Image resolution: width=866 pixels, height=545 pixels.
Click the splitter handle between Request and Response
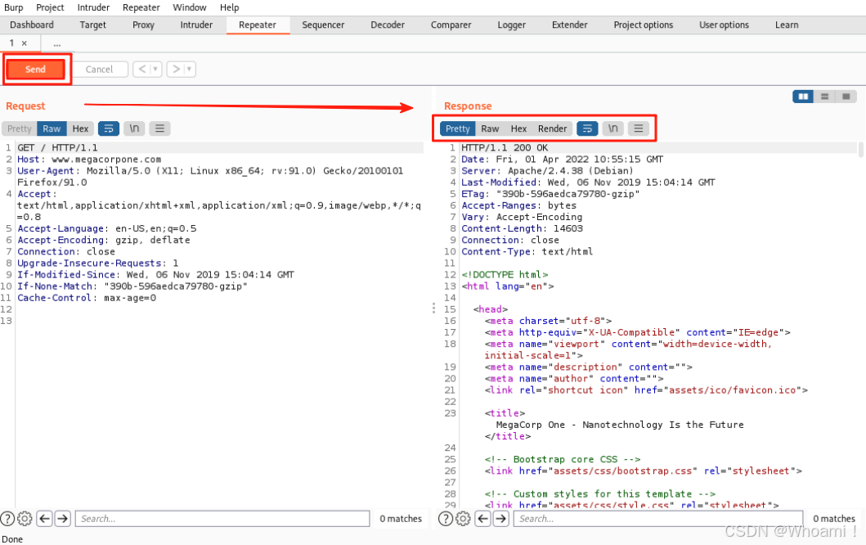(x=433, y=308)
